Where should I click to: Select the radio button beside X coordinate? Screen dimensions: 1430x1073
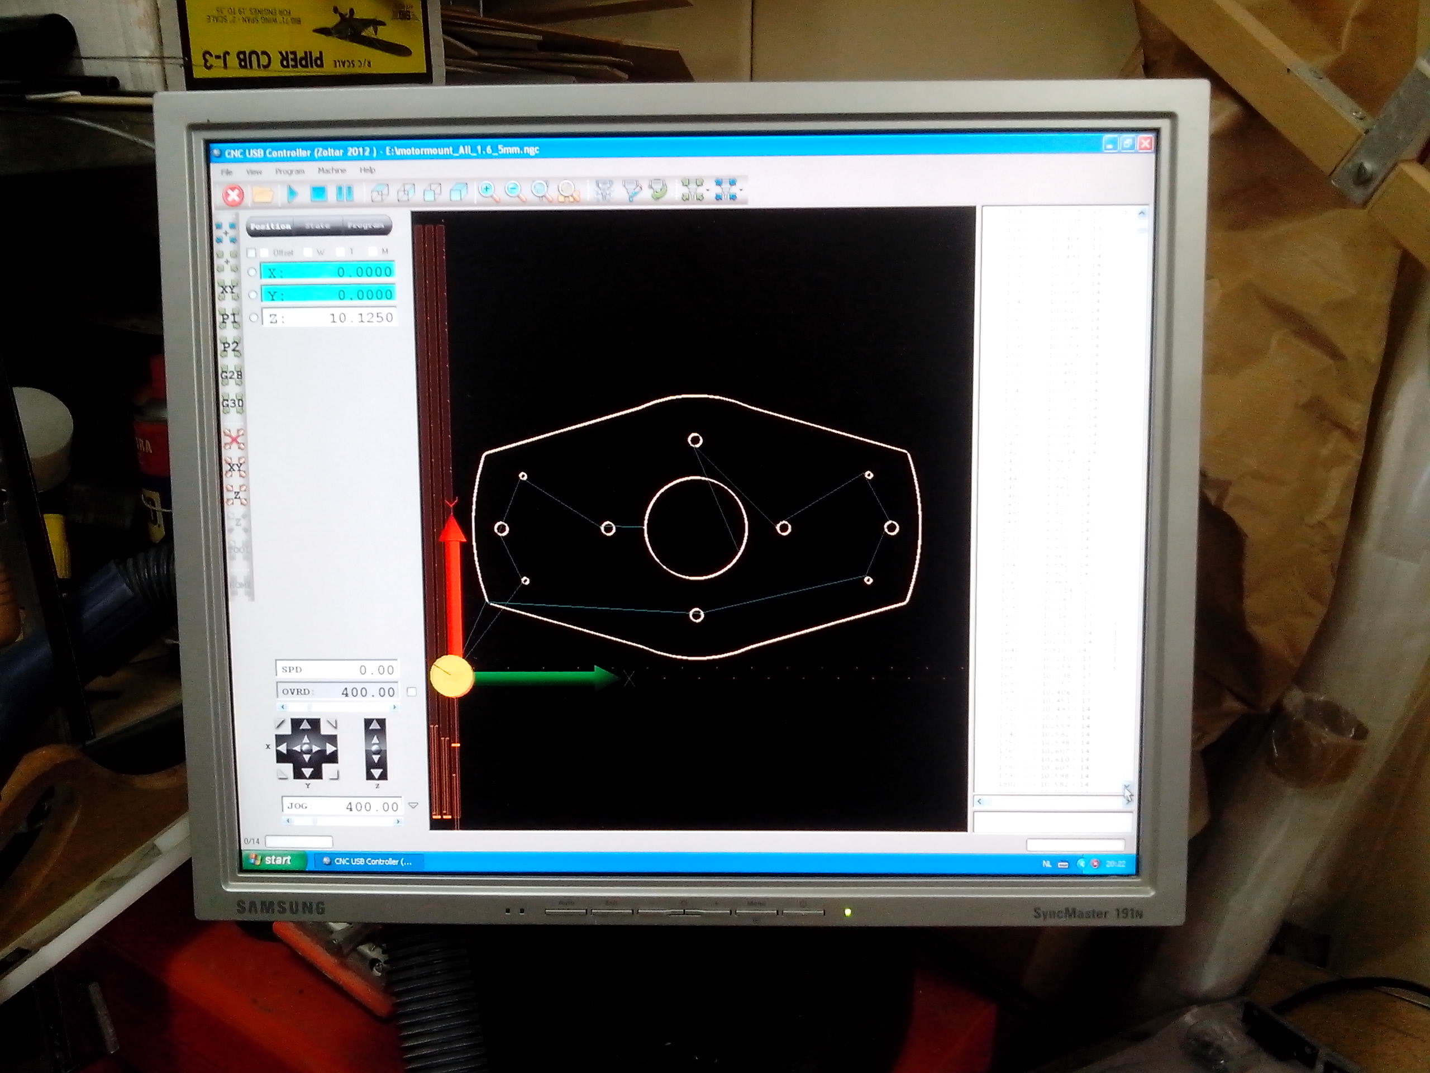point(253,272)
